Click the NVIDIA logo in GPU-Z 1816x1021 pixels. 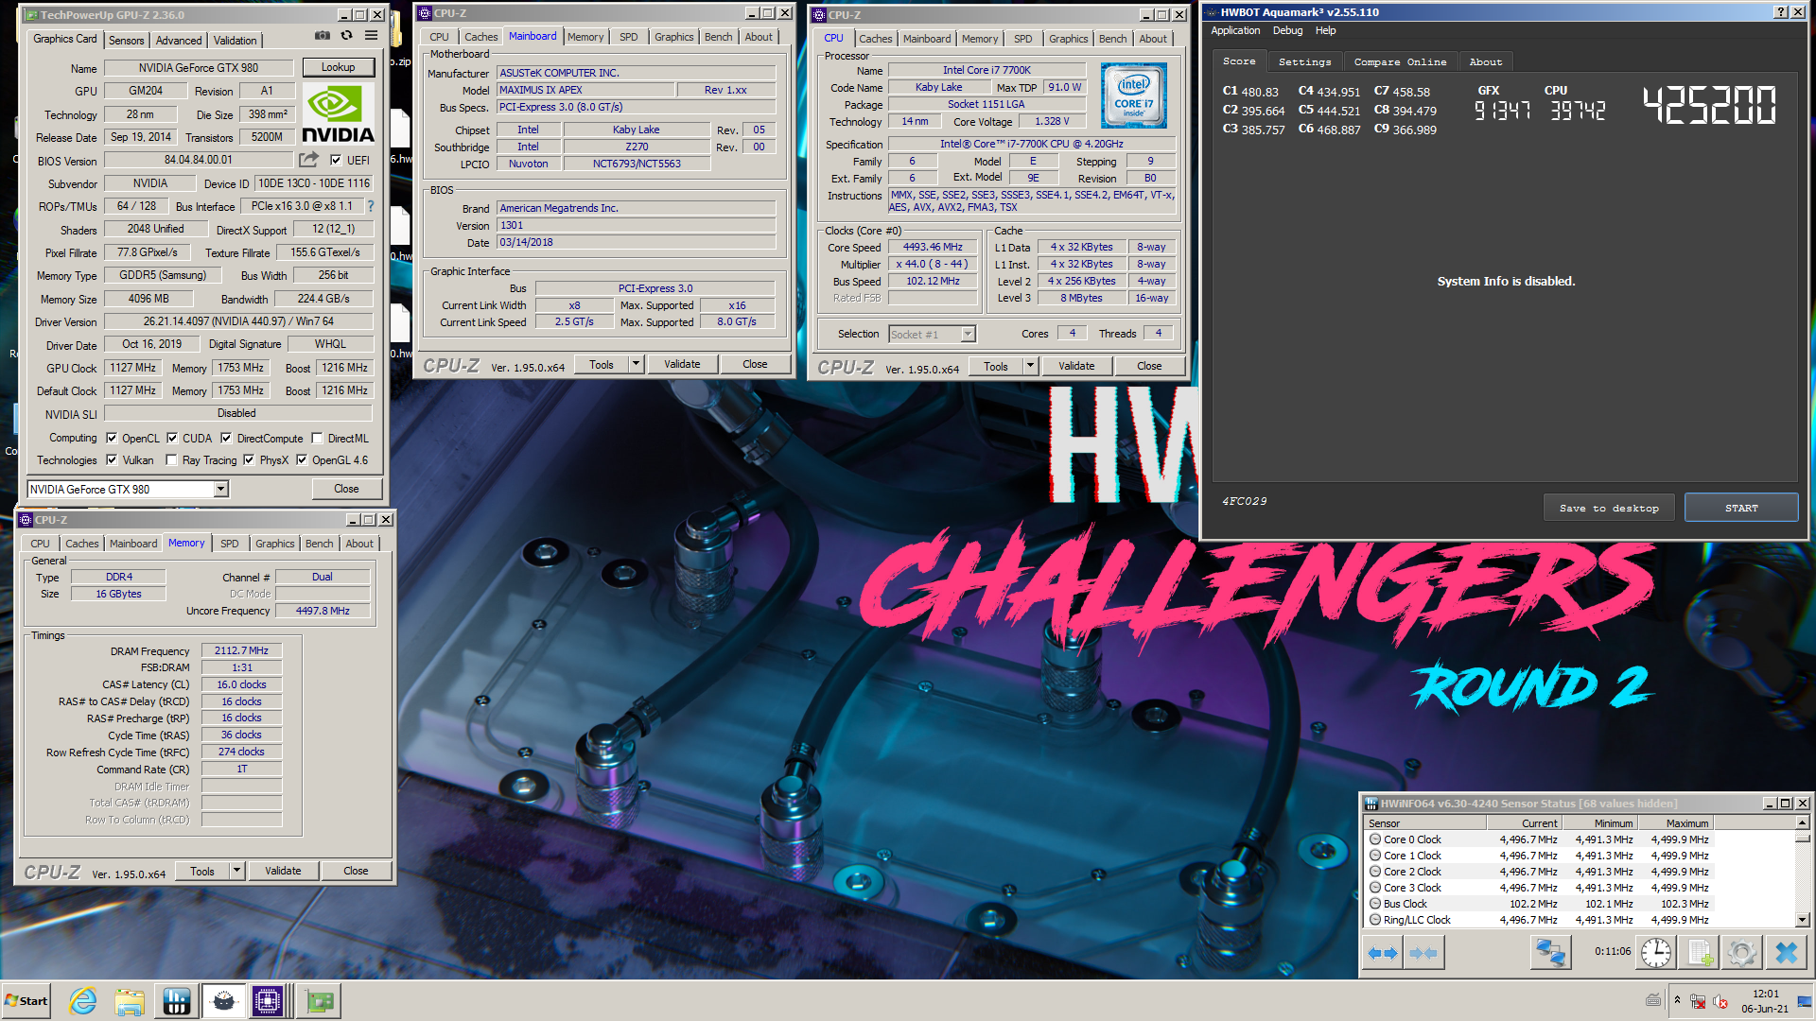click(x=338, y=113)
